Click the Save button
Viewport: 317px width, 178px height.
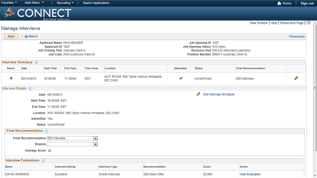tap(11, 36)
